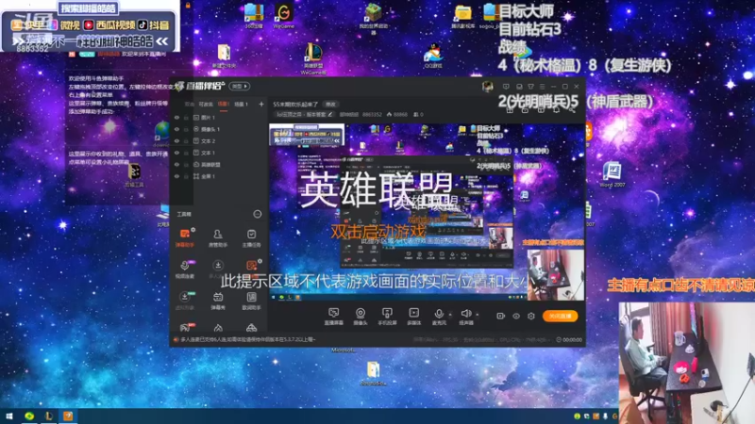Open the WeGame desktop shortcut
This screenshot has width=755, height=424.
point(284,15)
